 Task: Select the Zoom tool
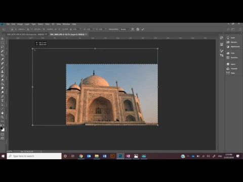pyautogui.click(x=3, y=117)
